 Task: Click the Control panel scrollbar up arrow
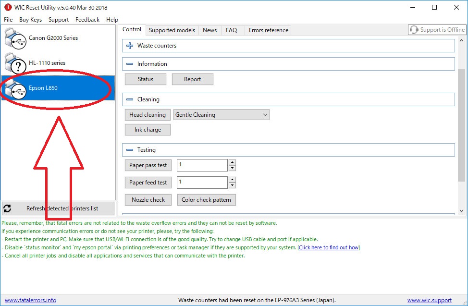461,40
